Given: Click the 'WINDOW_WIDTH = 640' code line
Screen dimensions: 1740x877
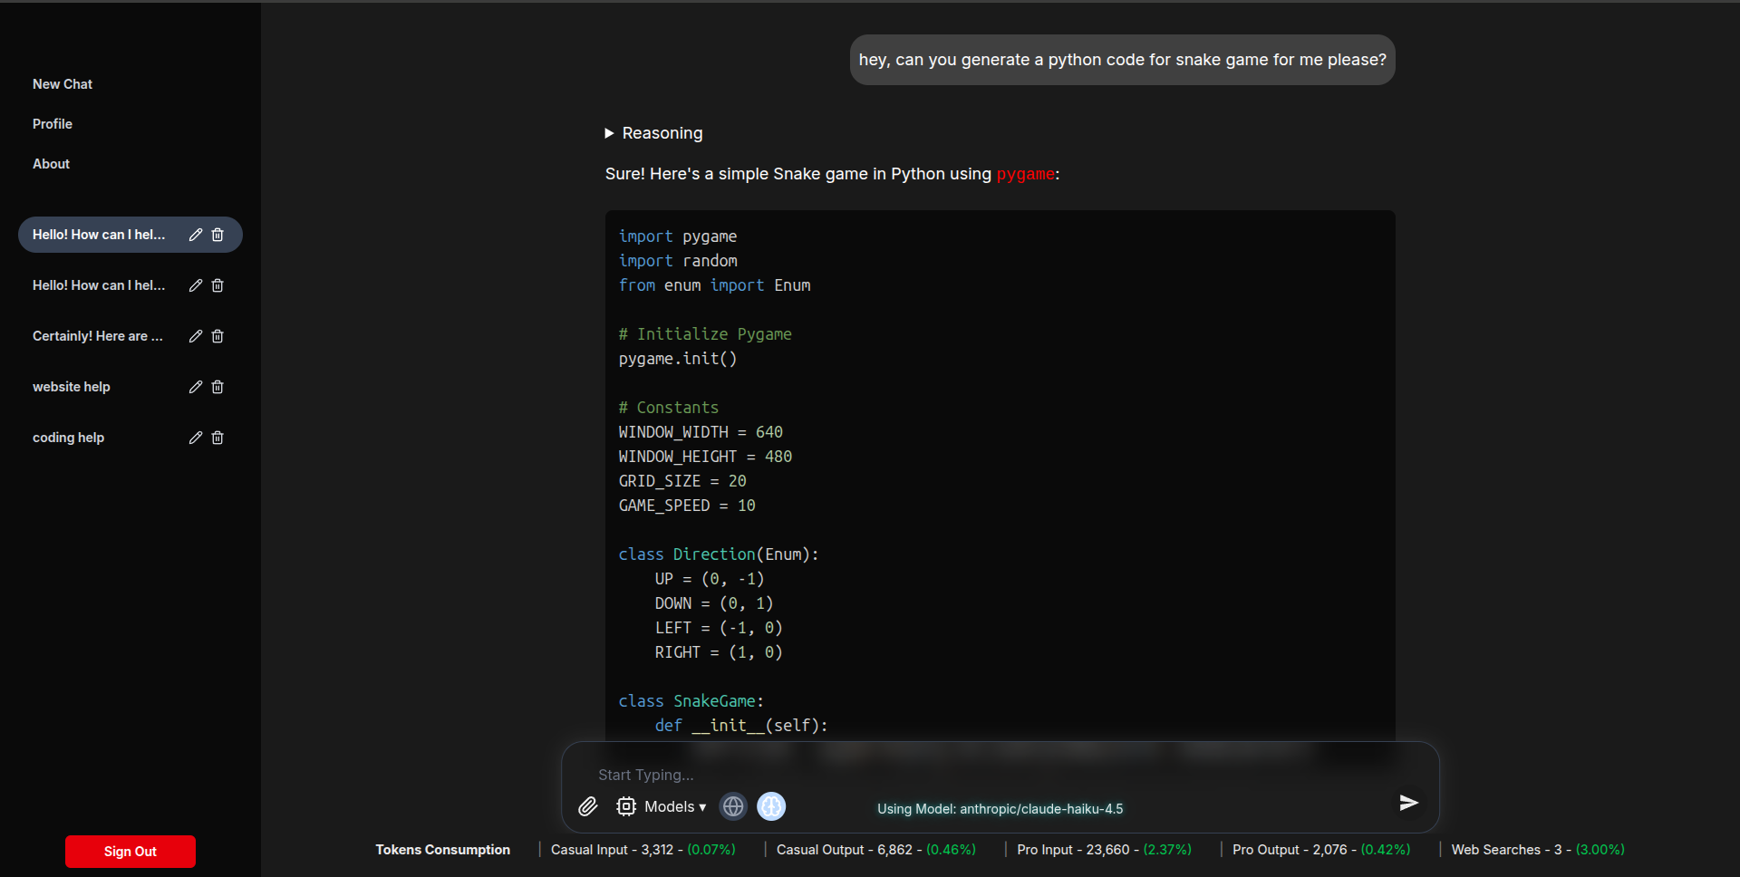Looking at the screenshot, I should 701,432.
